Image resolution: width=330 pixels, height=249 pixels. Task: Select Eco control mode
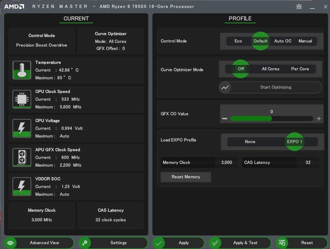click(238, 41)
